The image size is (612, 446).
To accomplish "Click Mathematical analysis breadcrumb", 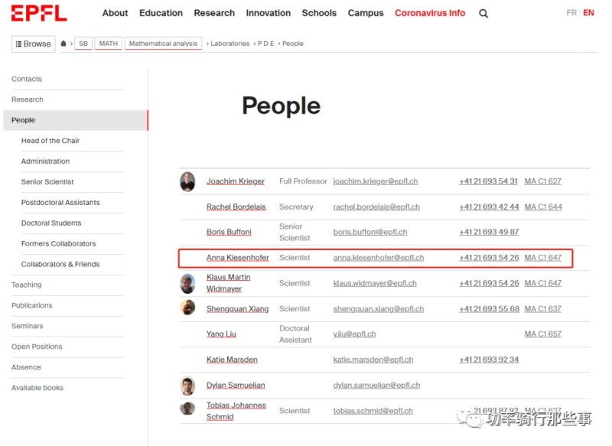I will 163,44.
